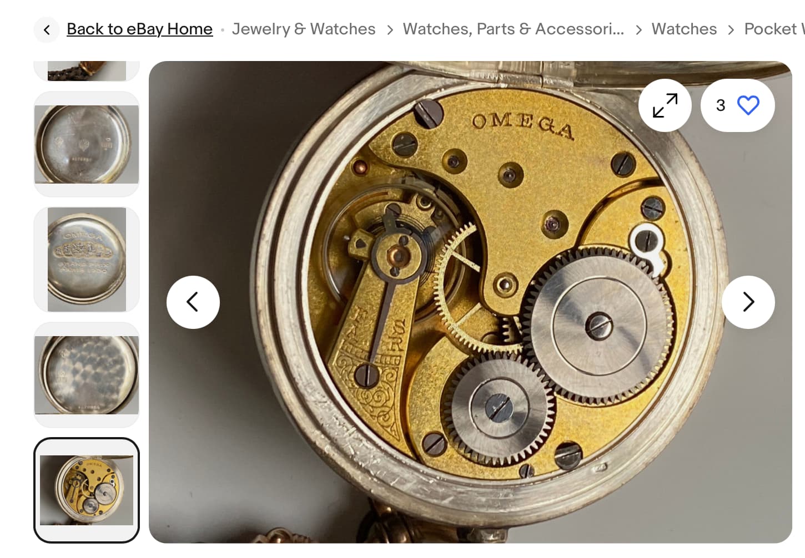Open the Pocket Watches breadcrumb
This screenshot has width=805, height=558.
click(774, 29)
